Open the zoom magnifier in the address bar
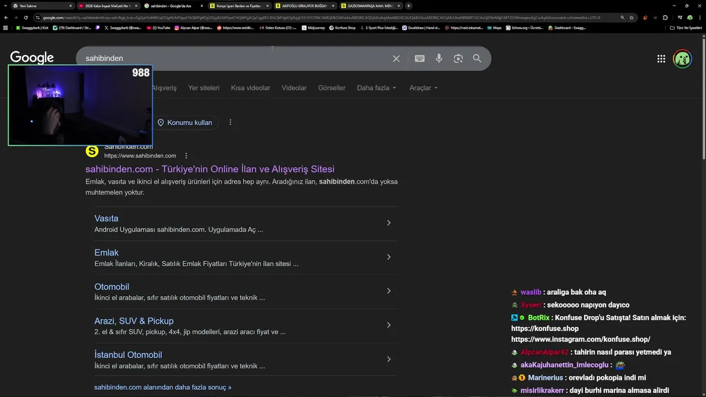Image resolution: width=706 pixels, height=397 pixels. (623, 18)
